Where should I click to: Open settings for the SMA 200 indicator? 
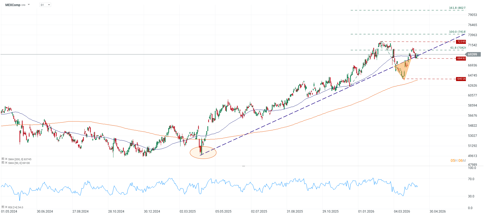tap(3, 159)
